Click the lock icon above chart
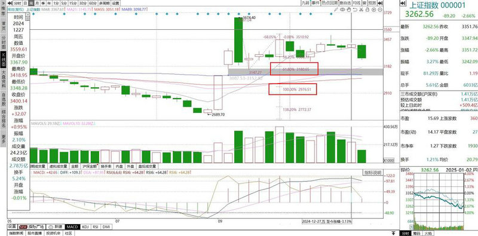 pyautogui.click(x=367, y=10)
